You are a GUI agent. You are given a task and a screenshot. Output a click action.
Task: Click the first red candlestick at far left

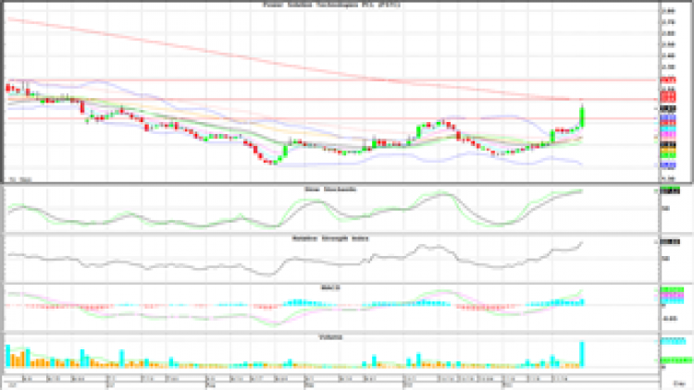click(x=7, y=89)
